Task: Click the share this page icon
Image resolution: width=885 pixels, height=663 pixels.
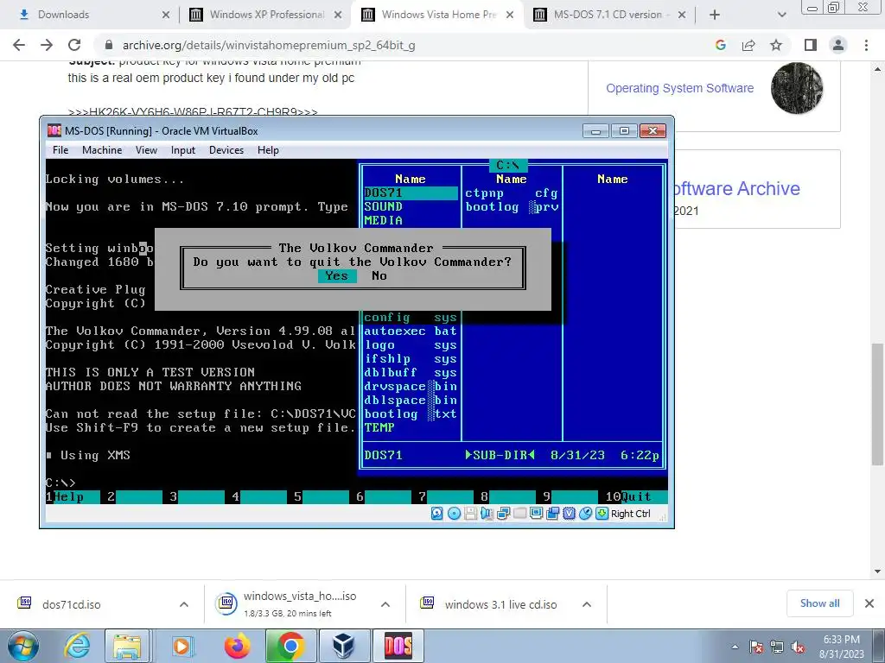Action: (x=748, y=45)
